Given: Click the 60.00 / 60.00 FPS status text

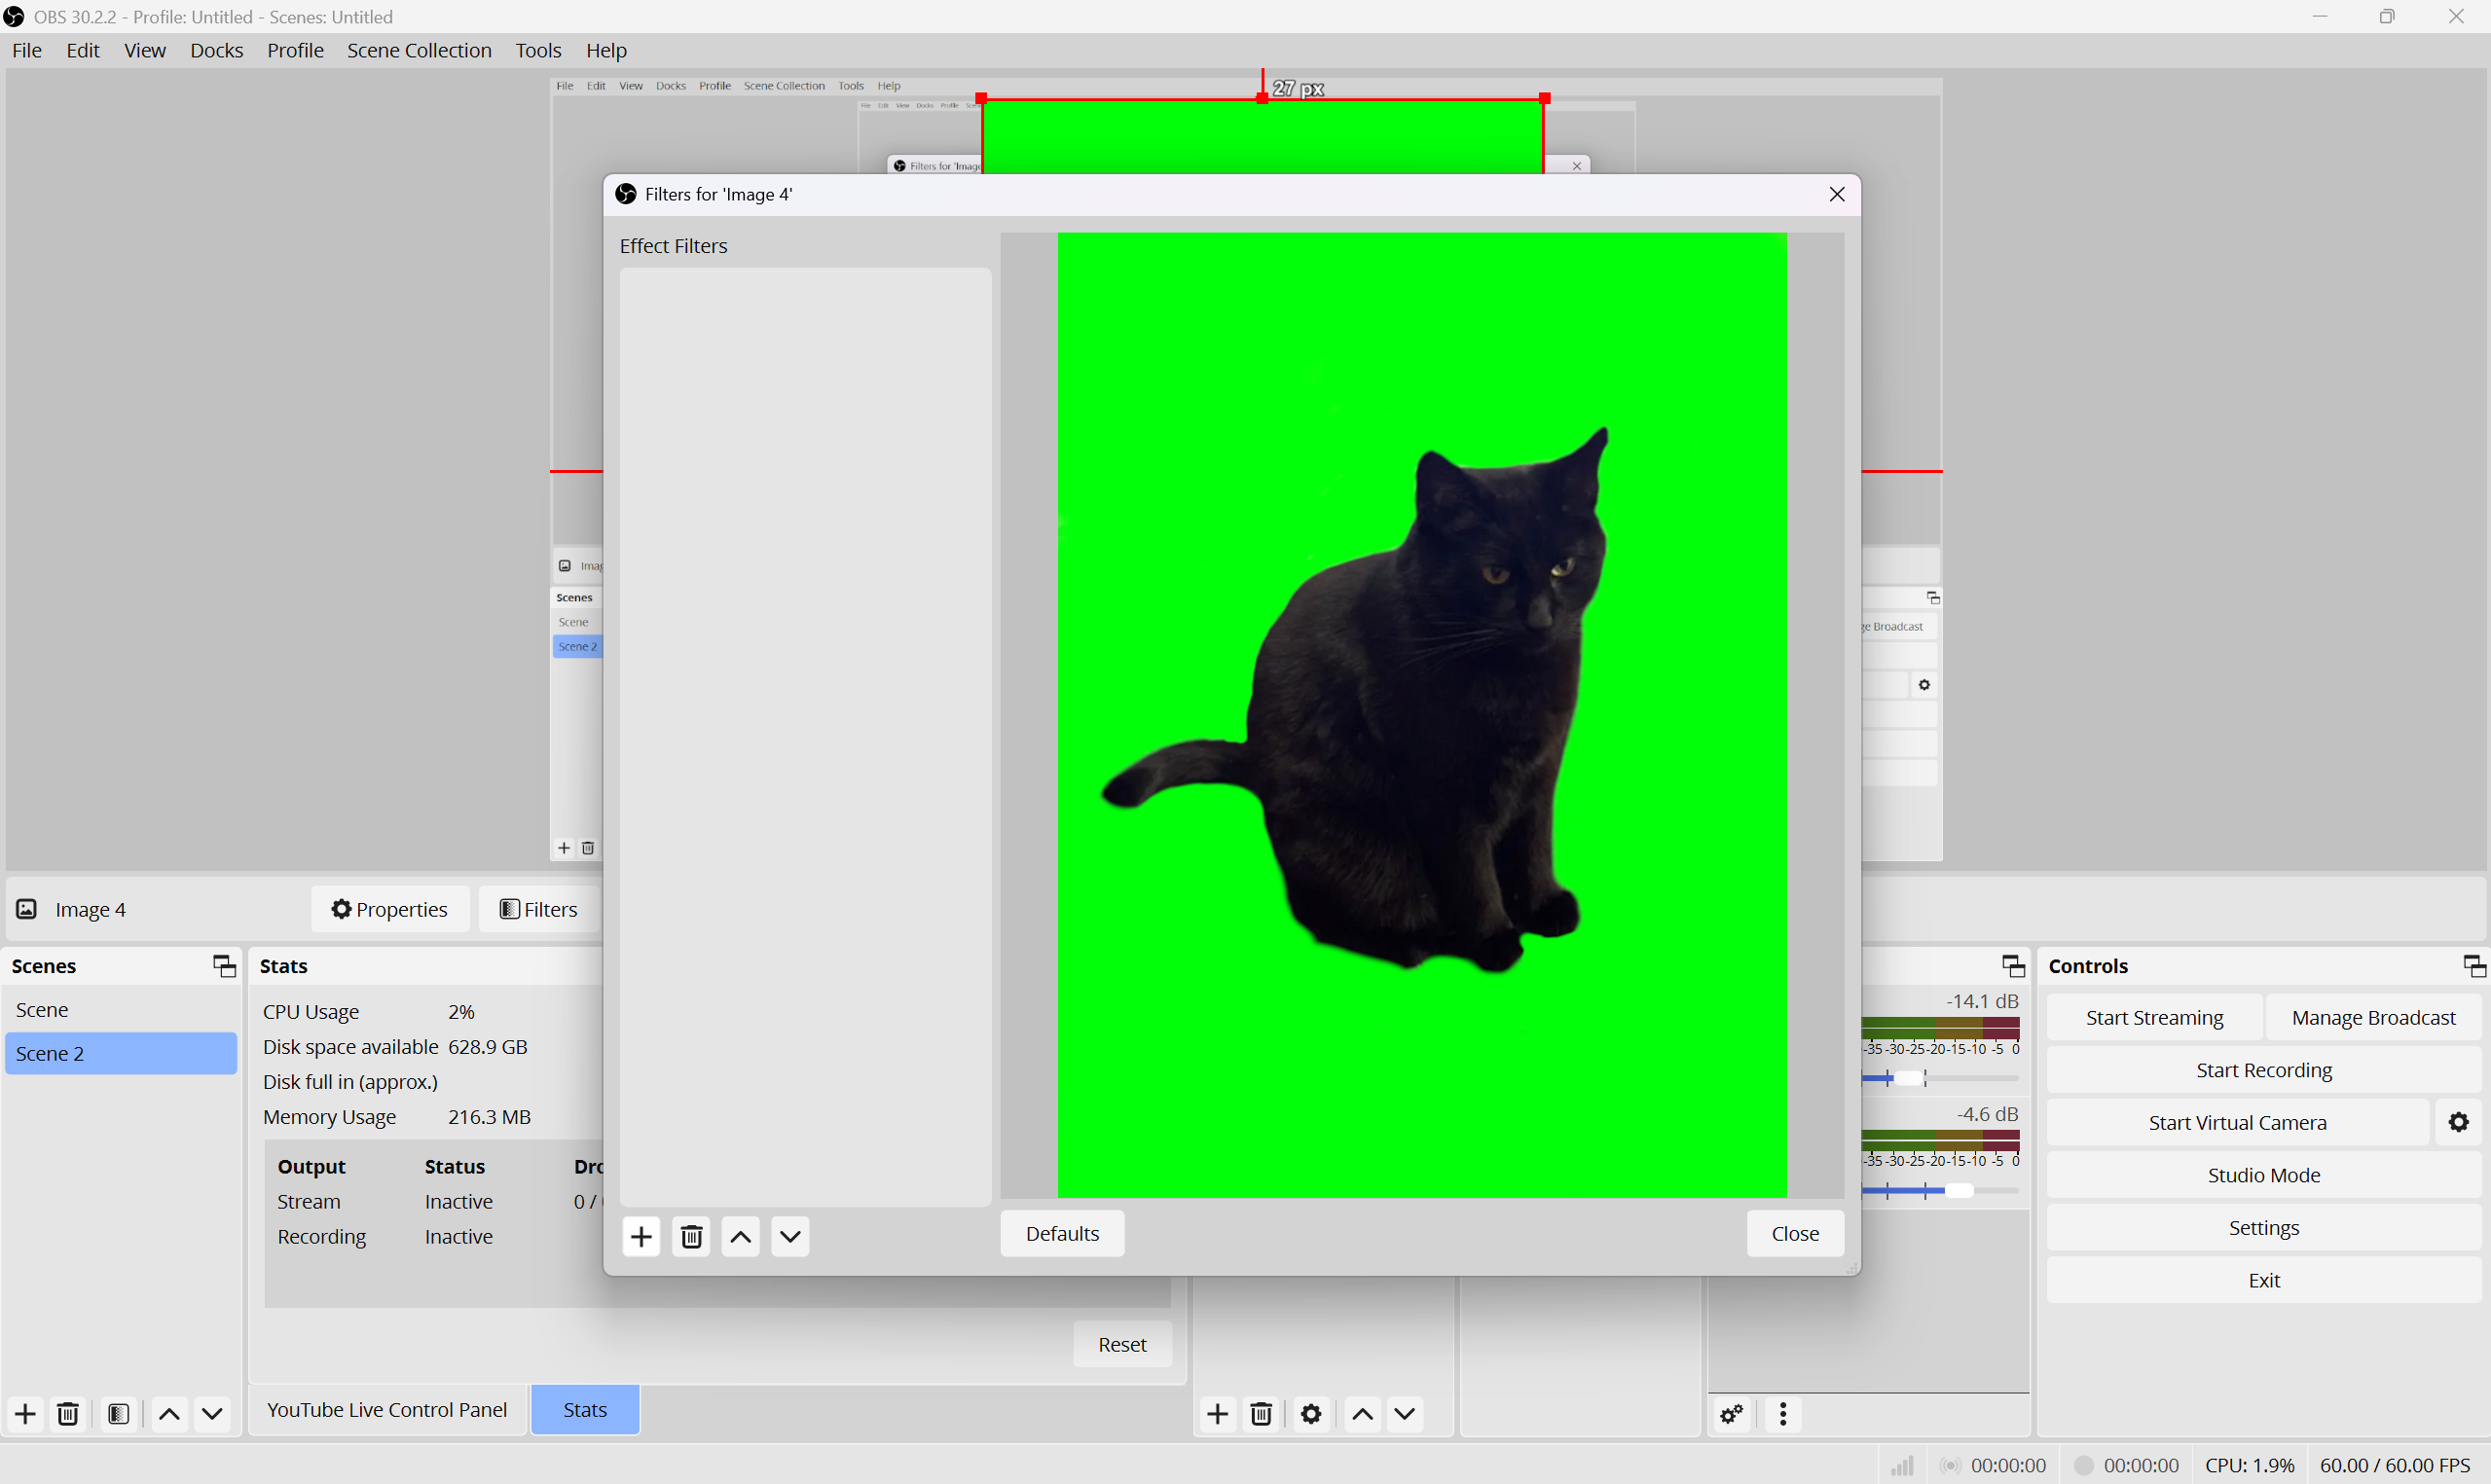Looking at the screenshot, I should point(2395,1465).
